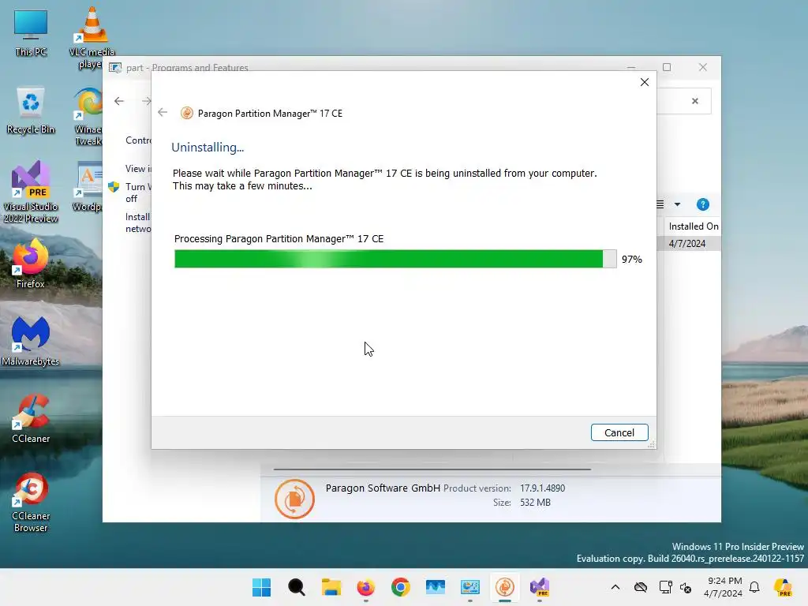Open CCleaner Browser desktop shortcut
The image size is (808, 606).
tap(31, 502)
